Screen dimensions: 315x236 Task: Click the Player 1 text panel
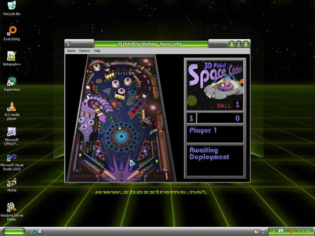click(215, 134)
